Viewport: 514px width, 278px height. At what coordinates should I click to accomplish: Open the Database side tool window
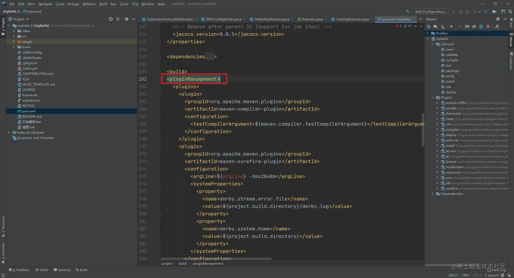click(511, 61)
